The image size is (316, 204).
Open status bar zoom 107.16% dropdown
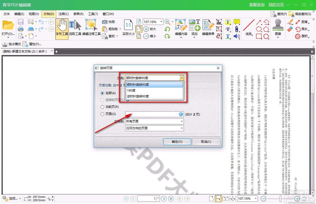click(256, 198)
